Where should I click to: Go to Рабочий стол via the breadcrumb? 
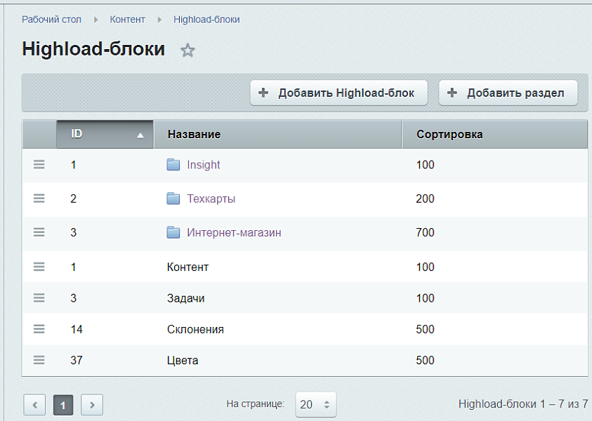(52, 20)
